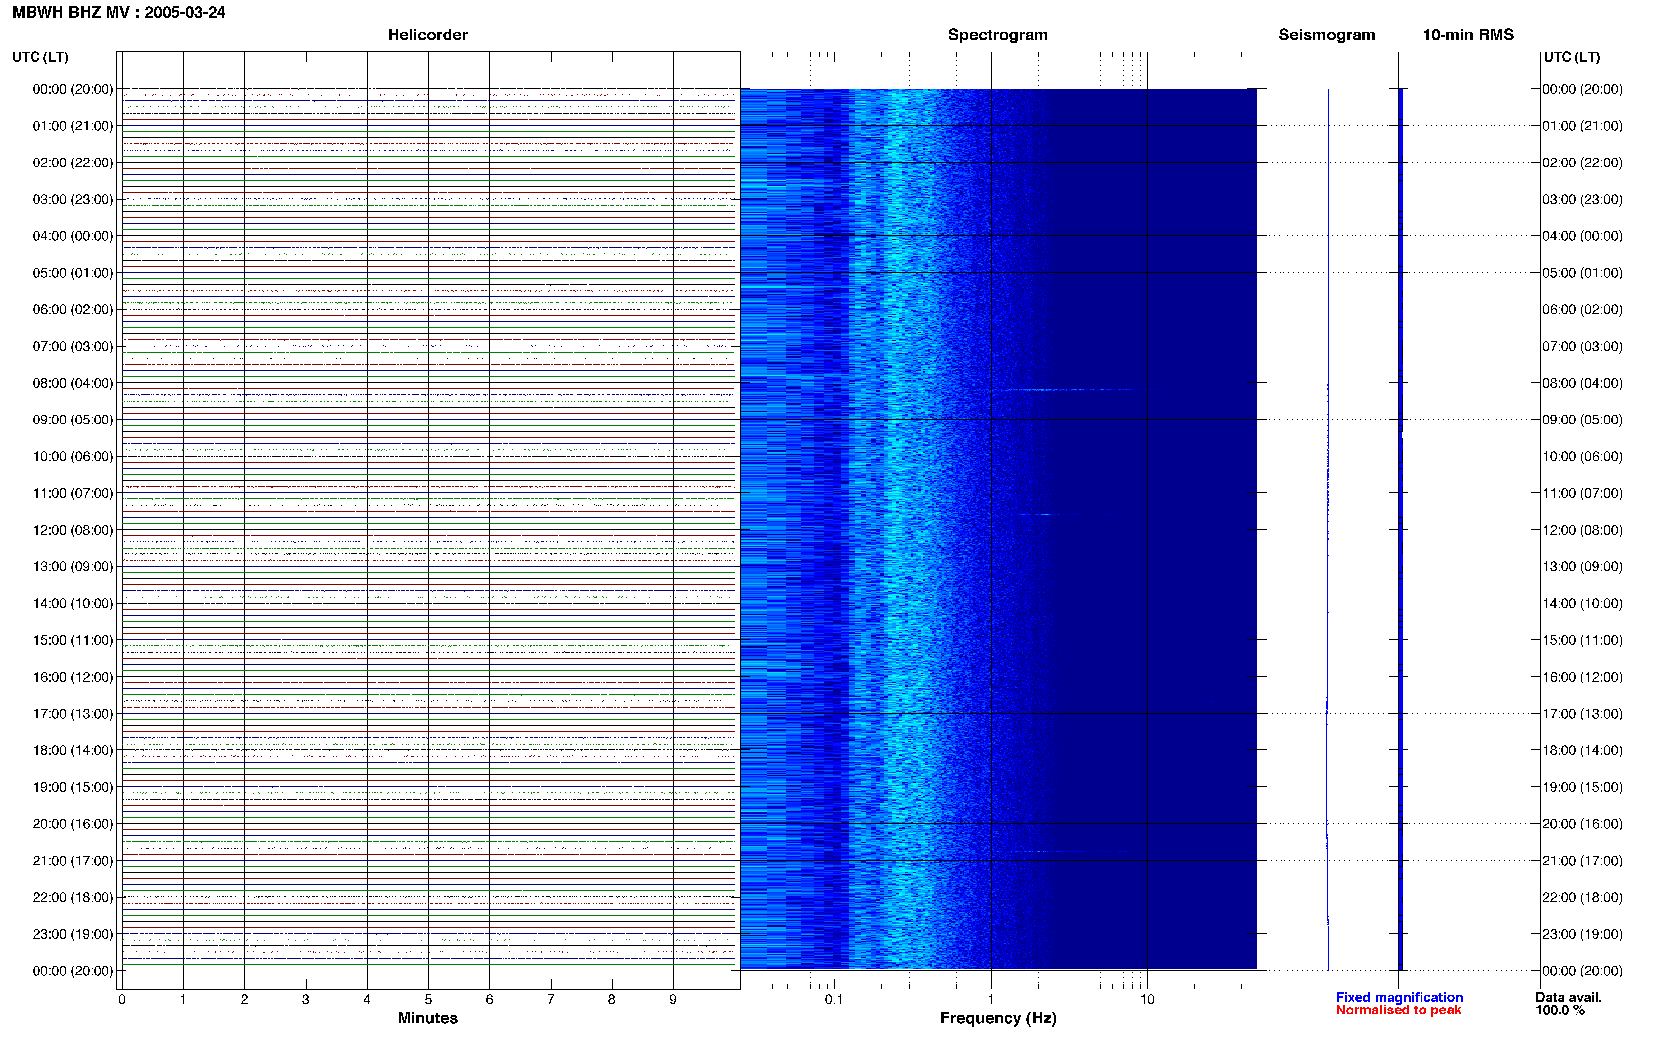Click the 10 tick on the frequency axis

coord(1147,999)
